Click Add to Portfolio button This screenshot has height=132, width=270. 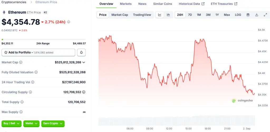pos(38,53)
